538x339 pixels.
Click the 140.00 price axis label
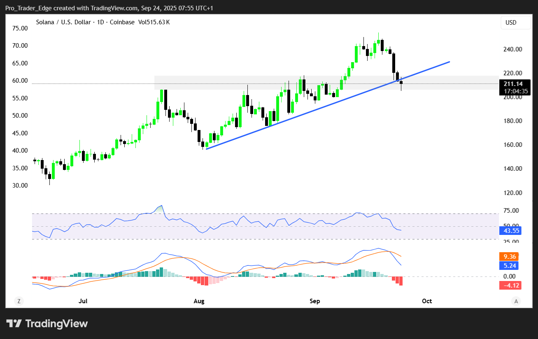tap(513, 169)
